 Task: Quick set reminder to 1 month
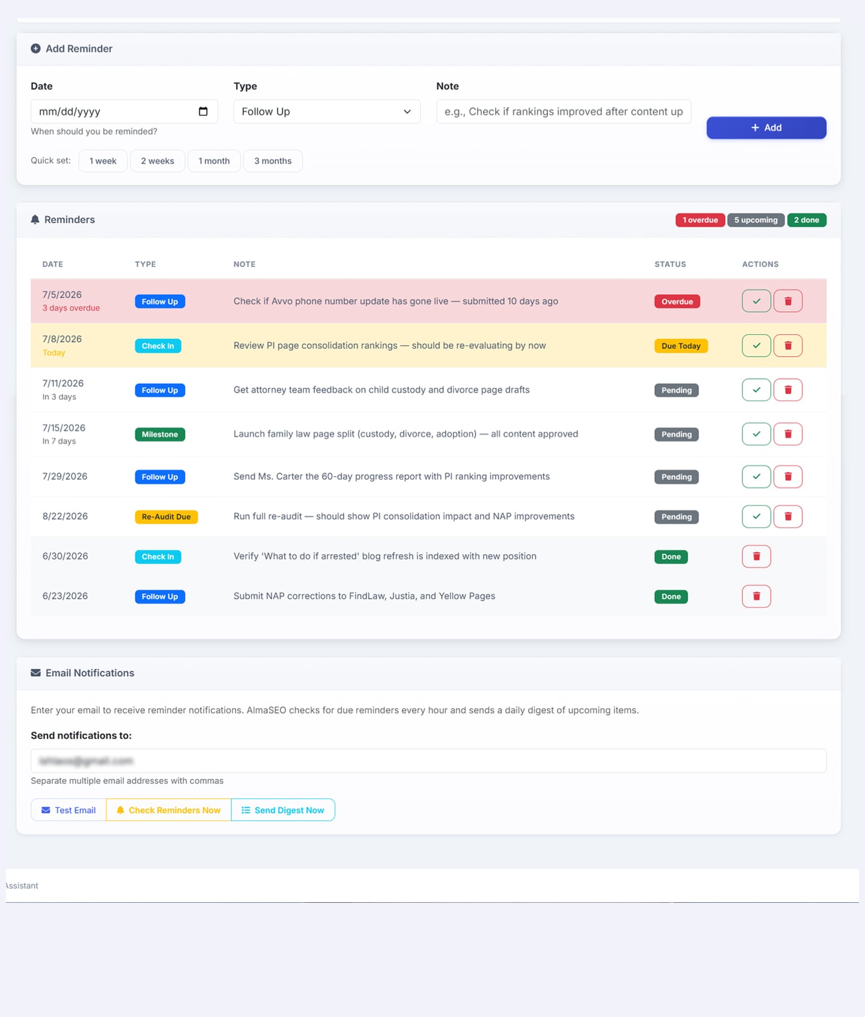[x=214, y=161]
